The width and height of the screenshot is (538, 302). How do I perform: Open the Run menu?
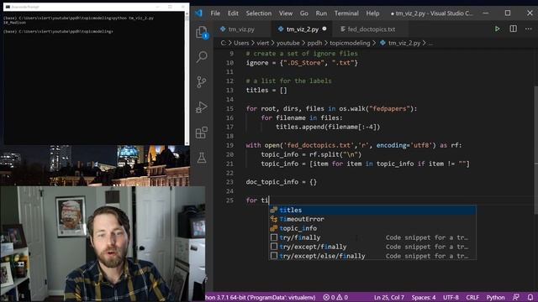click(x=321, y=13)
